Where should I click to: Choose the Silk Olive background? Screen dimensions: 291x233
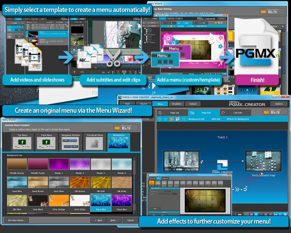17,203
